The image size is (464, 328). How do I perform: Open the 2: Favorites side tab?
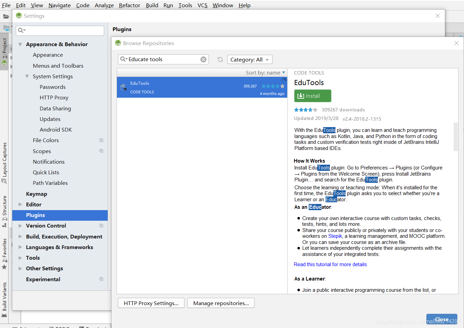coord(4,254)
